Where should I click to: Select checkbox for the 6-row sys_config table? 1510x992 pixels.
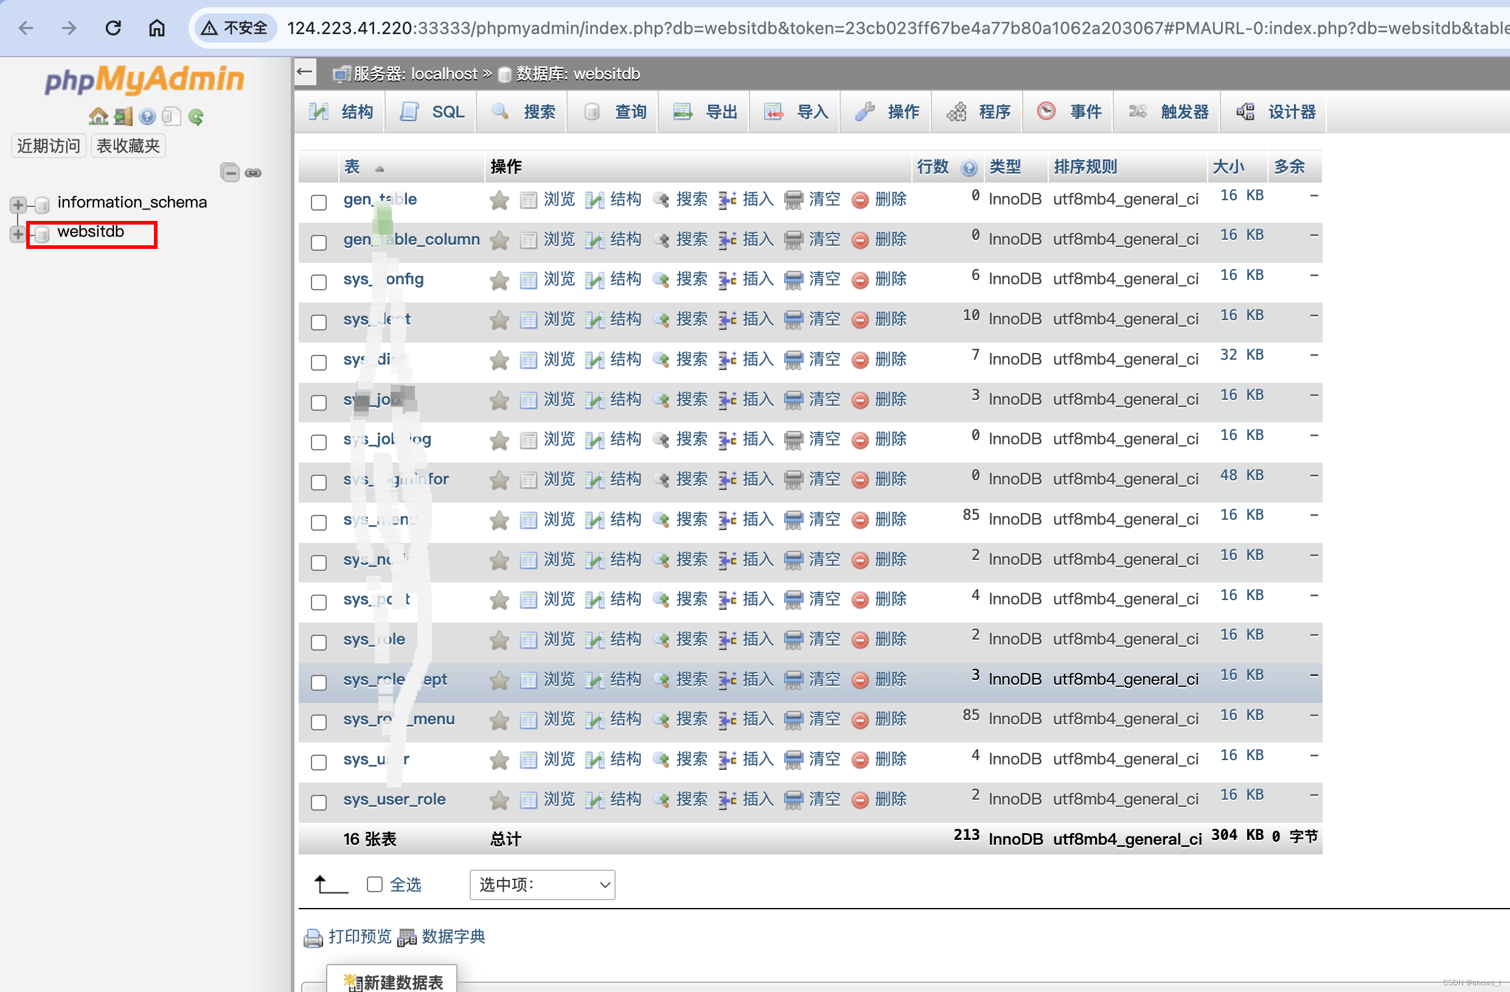click(319, 282)
